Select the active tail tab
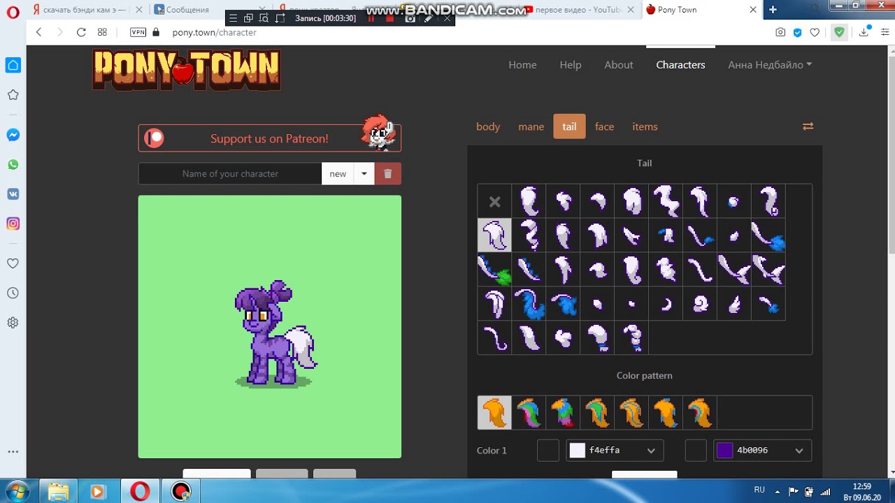This screenshot has width=895, height=503. point(569,126)
